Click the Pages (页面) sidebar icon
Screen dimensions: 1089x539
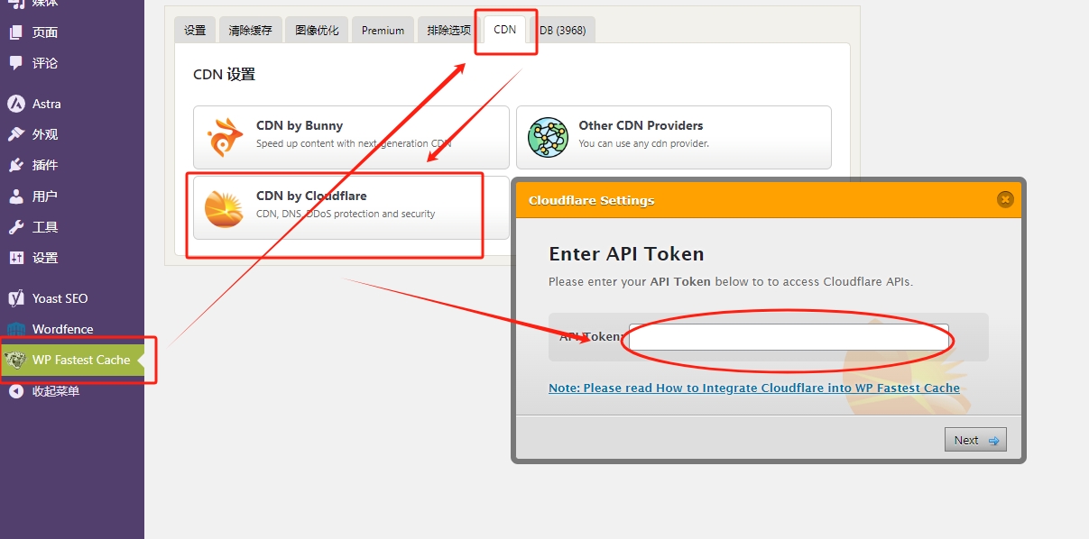point(15,32)
